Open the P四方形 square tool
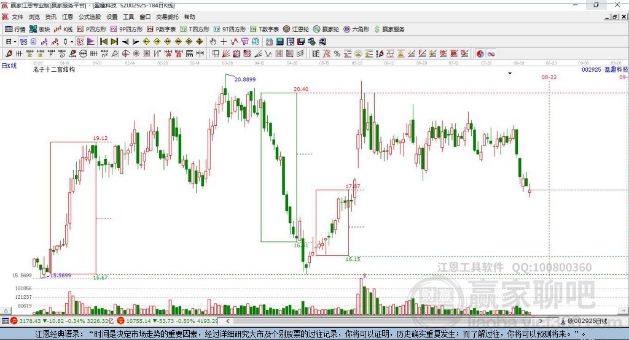This screenshot has width=629, height=340. click(x=92, y=29)
